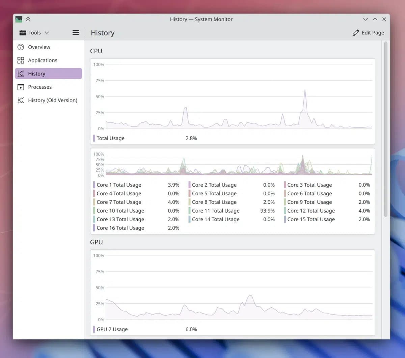Click the Core 3 Total Usage label
This screenshot has width=405, height=358.
(x=309, y=185)
